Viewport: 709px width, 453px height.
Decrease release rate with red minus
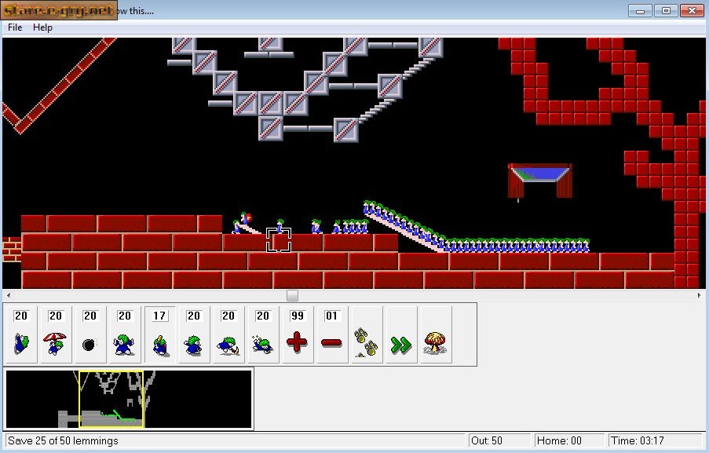point(331,334)
